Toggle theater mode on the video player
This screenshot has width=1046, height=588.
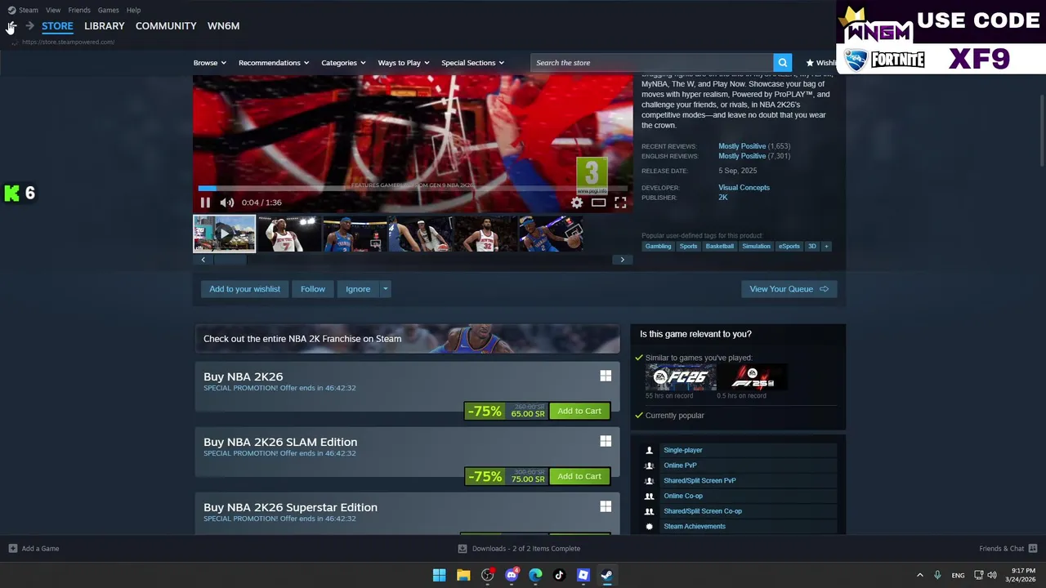[x=598, y=203]
